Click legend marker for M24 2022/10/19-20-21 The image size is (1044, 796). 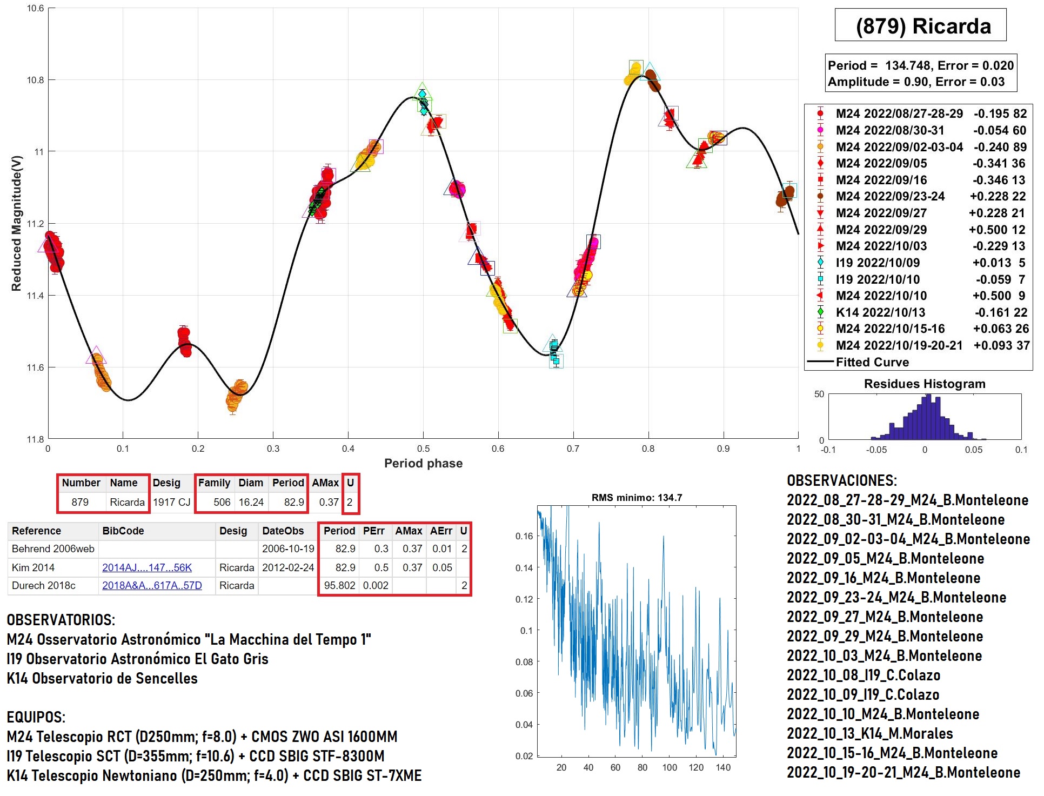pos(820,345)
